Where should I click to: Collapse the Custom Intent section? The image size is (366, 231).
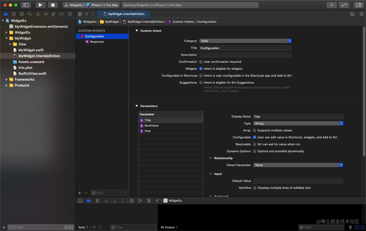coord(137,31)
